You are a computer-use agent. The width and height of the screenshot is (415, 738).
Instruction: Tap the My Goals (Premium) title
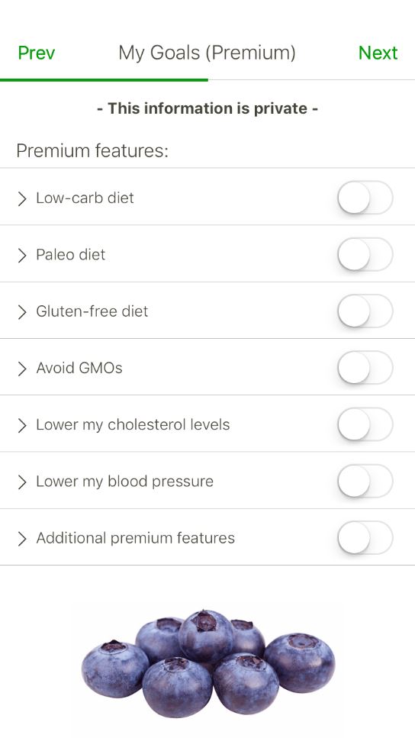(207, 53)
